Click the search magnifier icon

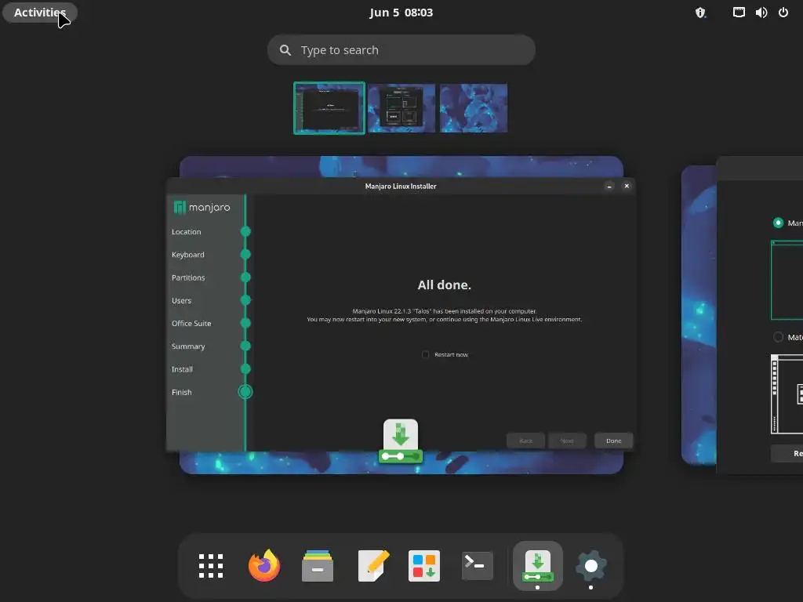(285, 50)
